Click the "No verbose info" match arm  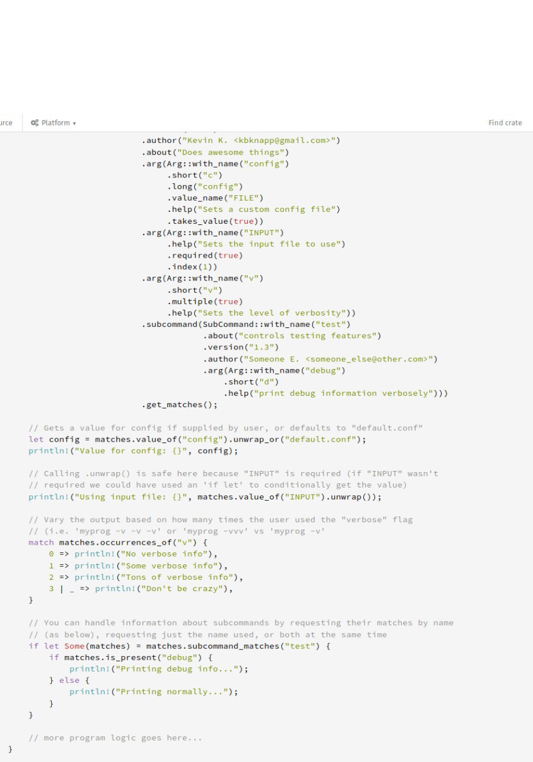[x=133, y=554]
